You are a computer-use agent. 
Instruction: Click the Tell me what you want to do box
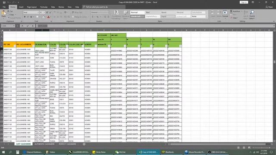click(x=104, y=7)
